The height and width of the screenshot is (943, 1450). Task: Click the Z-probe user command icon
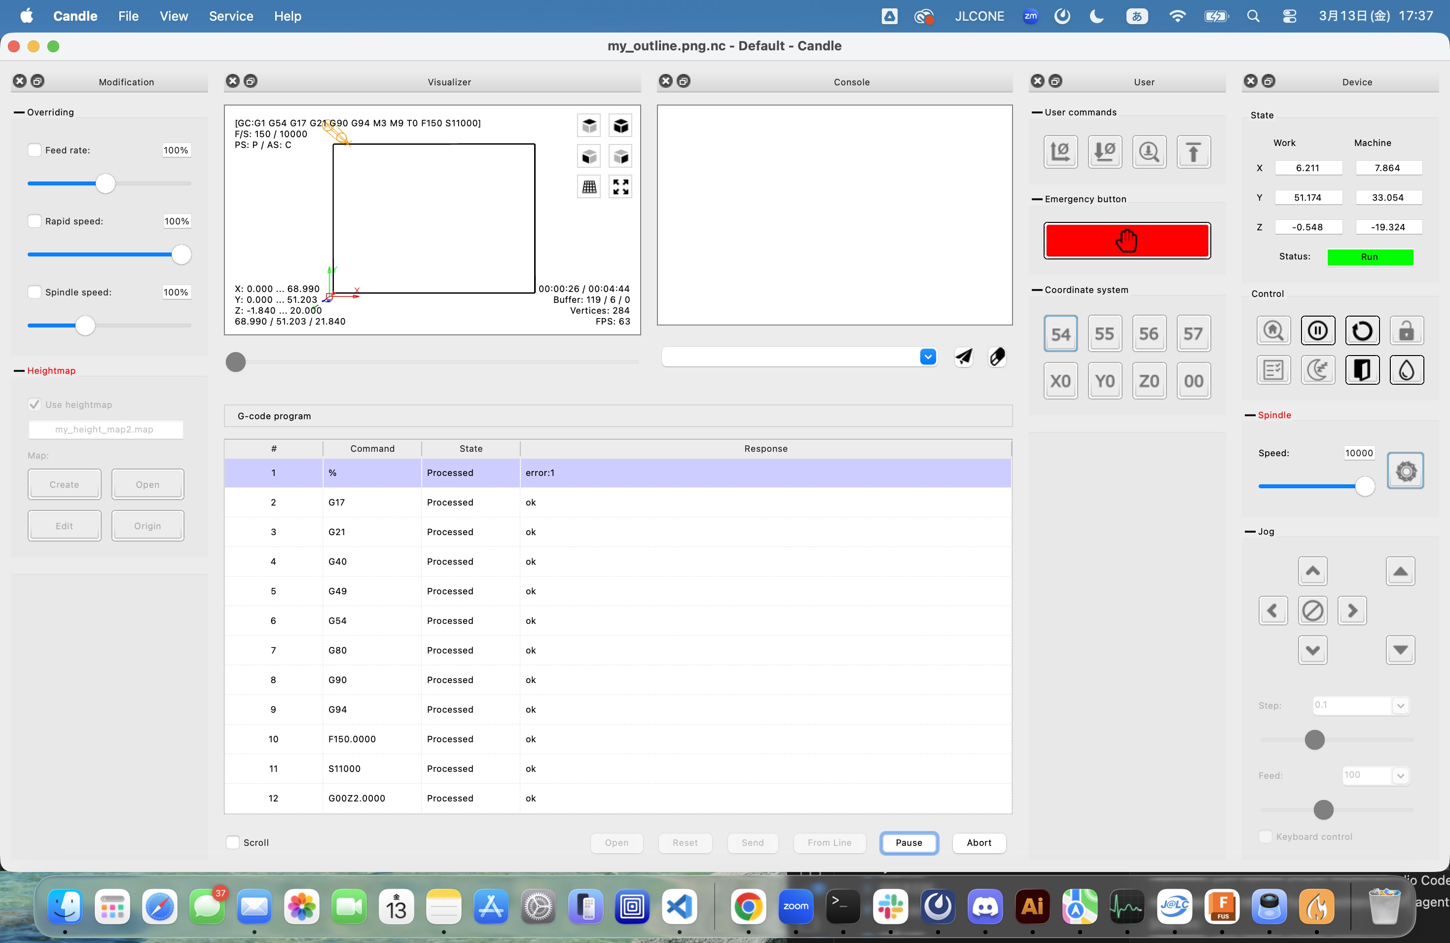[1149, 152]
